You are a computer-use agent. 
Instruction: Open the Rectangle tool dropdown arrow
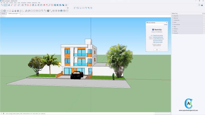tap(21, 5)
